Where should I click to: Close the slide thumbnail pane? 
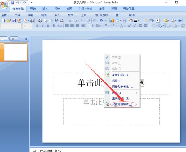pyautogui.click(x=26, y=39)
